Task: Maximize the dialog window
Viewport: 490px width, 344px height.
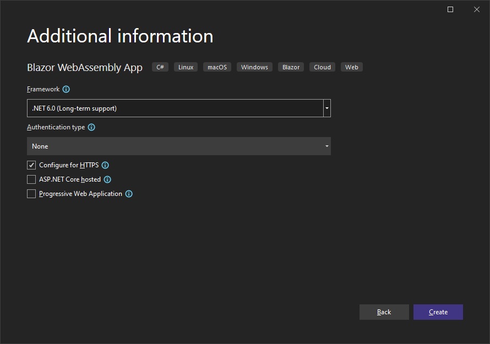Action: pyautogui.click(x=450, y=9)
